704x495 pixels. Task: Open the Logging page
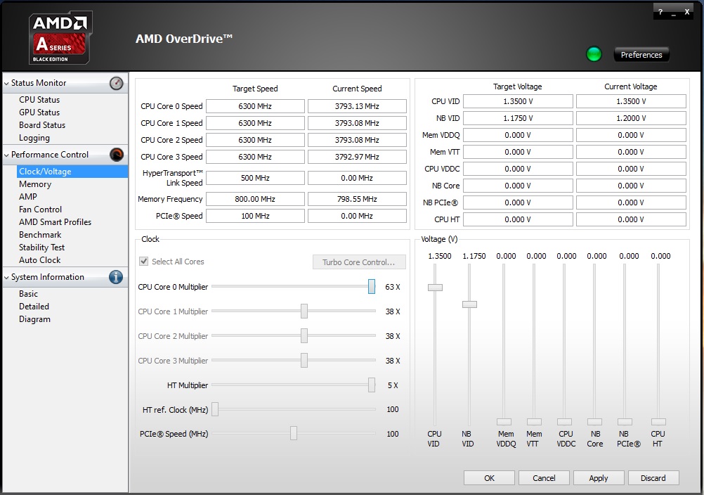pos(34,138)
